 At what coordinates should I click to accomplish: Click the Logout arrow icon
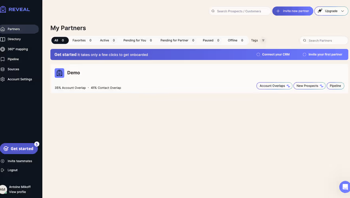pyautogui.click(x=3, y=170)
